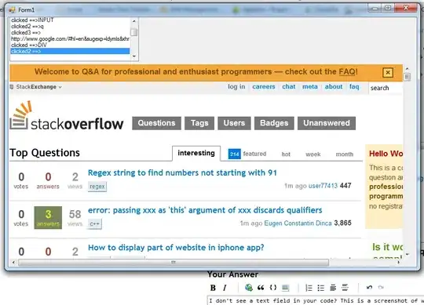Click the browser horizontal scrollbar thumb

[x=174, y=262]
